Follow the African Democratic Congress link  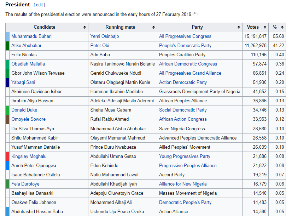[x=188, y=64]
